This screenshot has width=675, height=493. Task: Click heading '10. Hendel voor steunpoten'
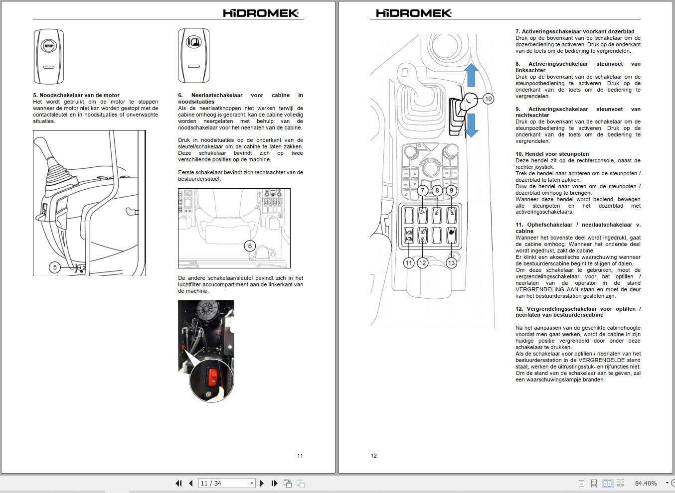pyautogui.click(x=552, y=154)
